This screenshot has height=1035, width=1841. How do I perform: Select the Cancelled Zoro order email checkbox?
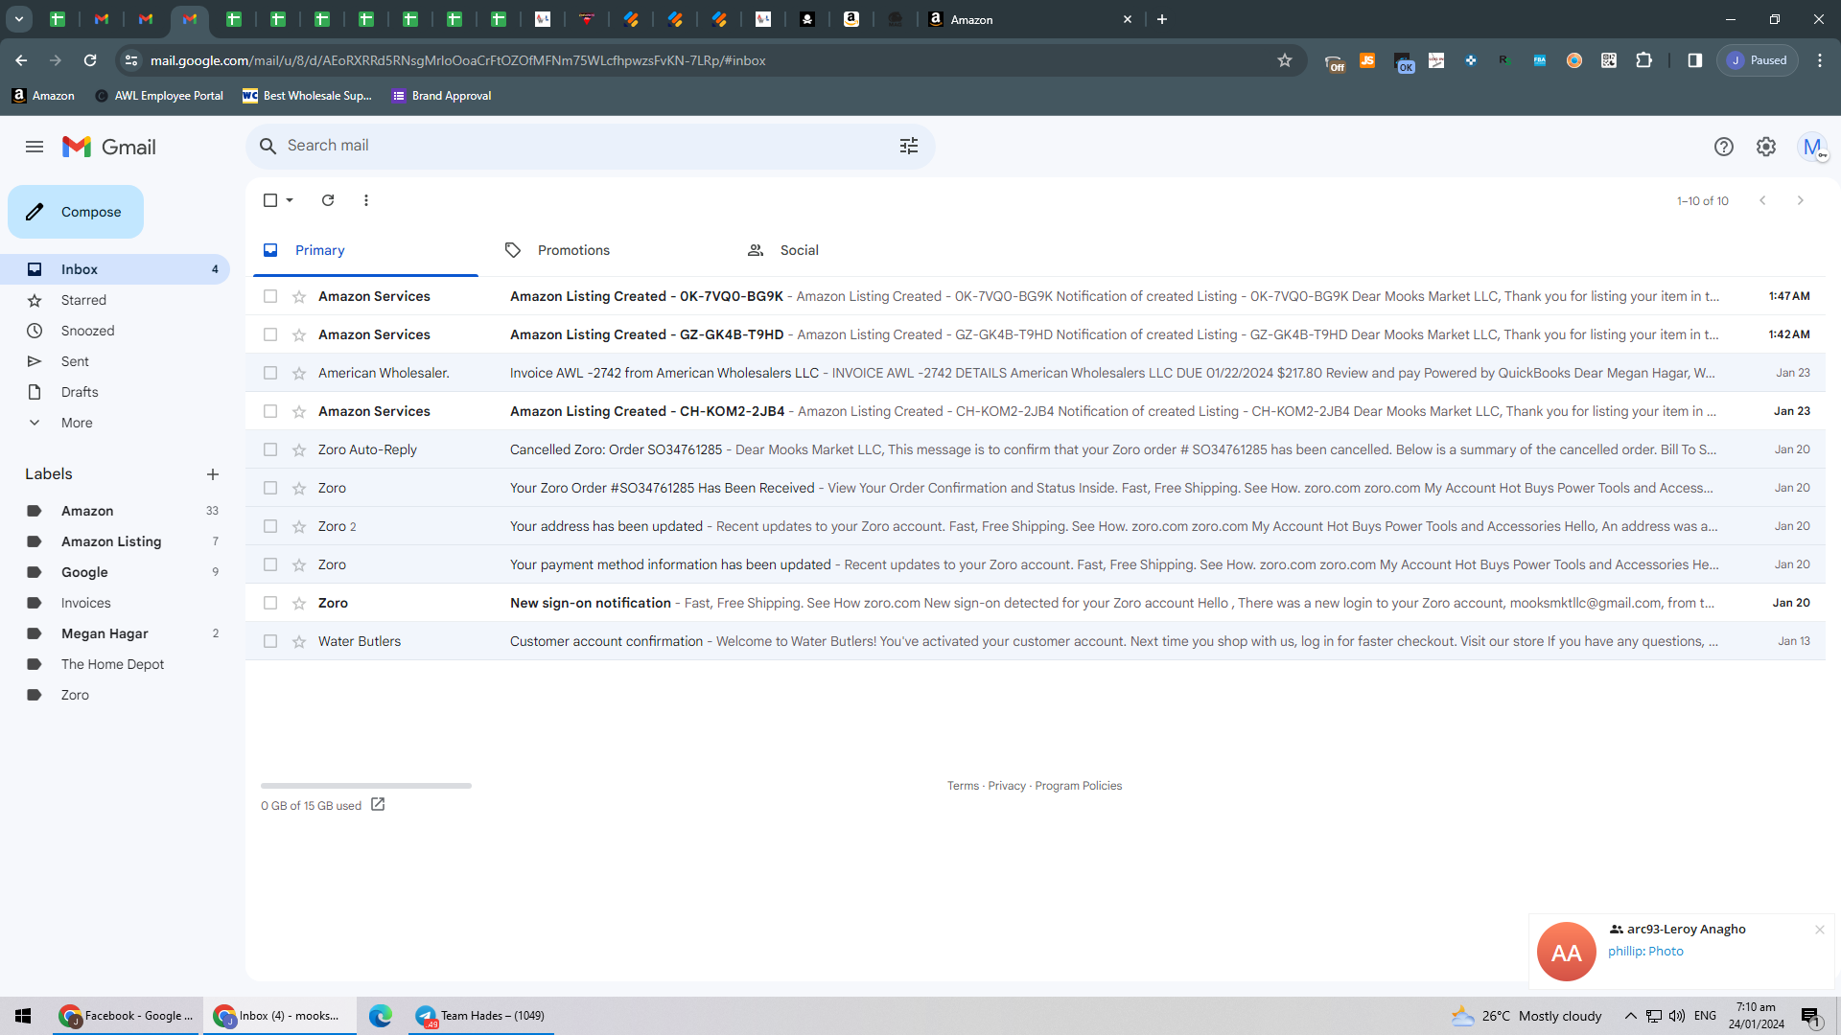(x=270, y=449)
